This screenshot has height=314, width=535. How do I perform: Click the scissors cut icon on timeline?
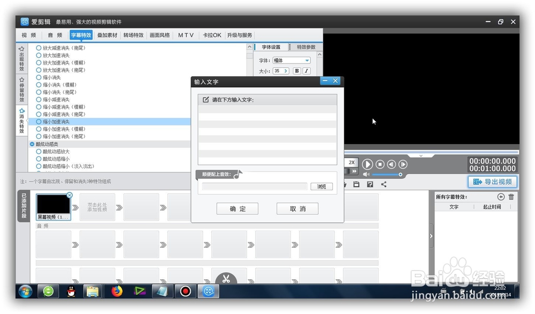coord(226,279)
